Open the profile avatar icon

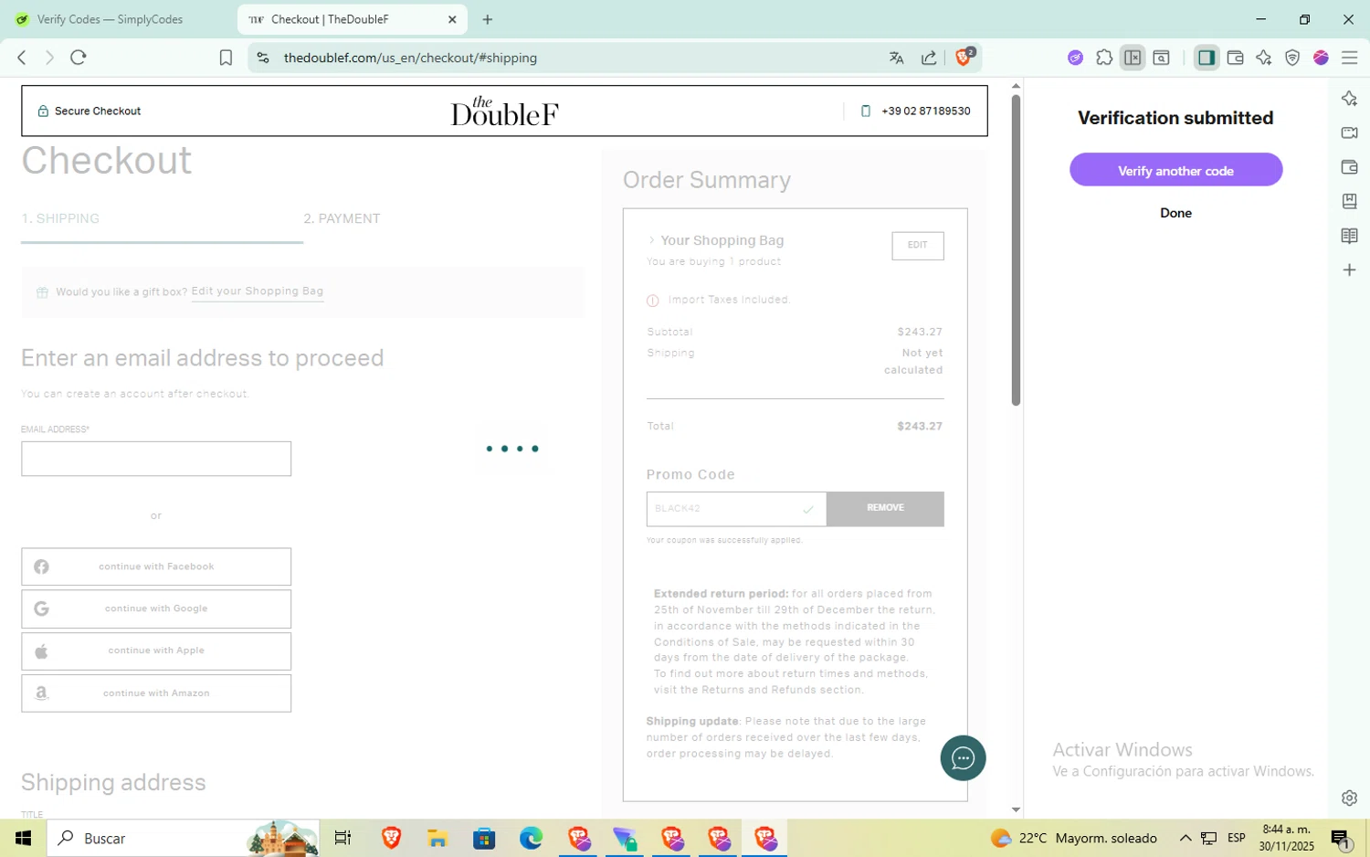point(1321,58)
